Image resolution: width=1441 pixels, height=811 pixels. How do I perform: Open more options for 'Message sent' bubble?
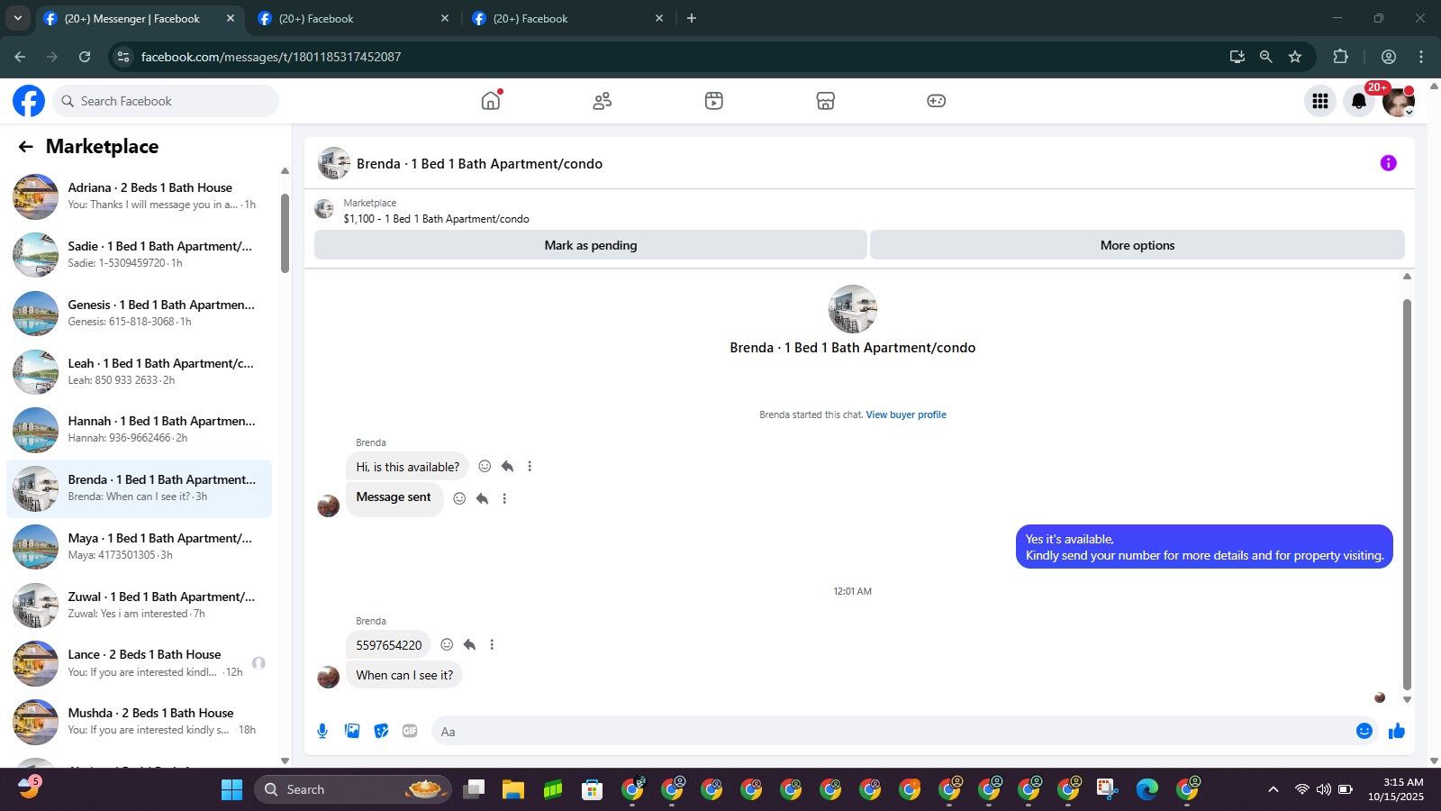tap(504, 498)
